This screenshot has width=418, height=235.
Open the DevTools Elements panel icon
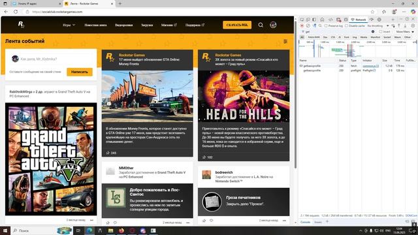330,20
